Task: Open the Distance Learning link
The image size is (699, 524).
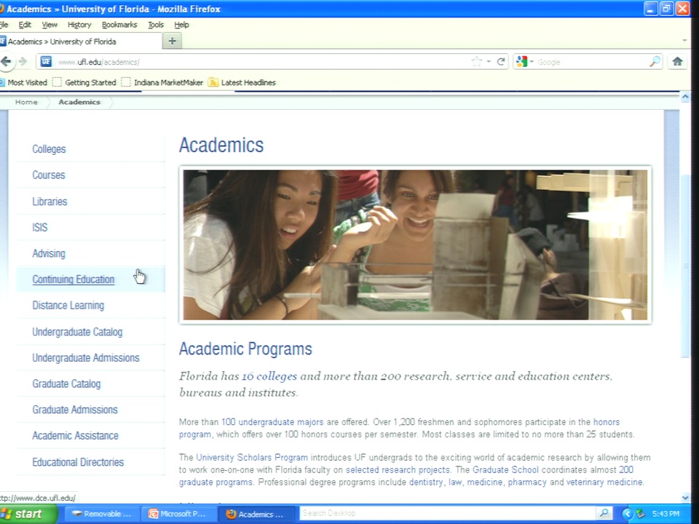Action: (68, 305)
